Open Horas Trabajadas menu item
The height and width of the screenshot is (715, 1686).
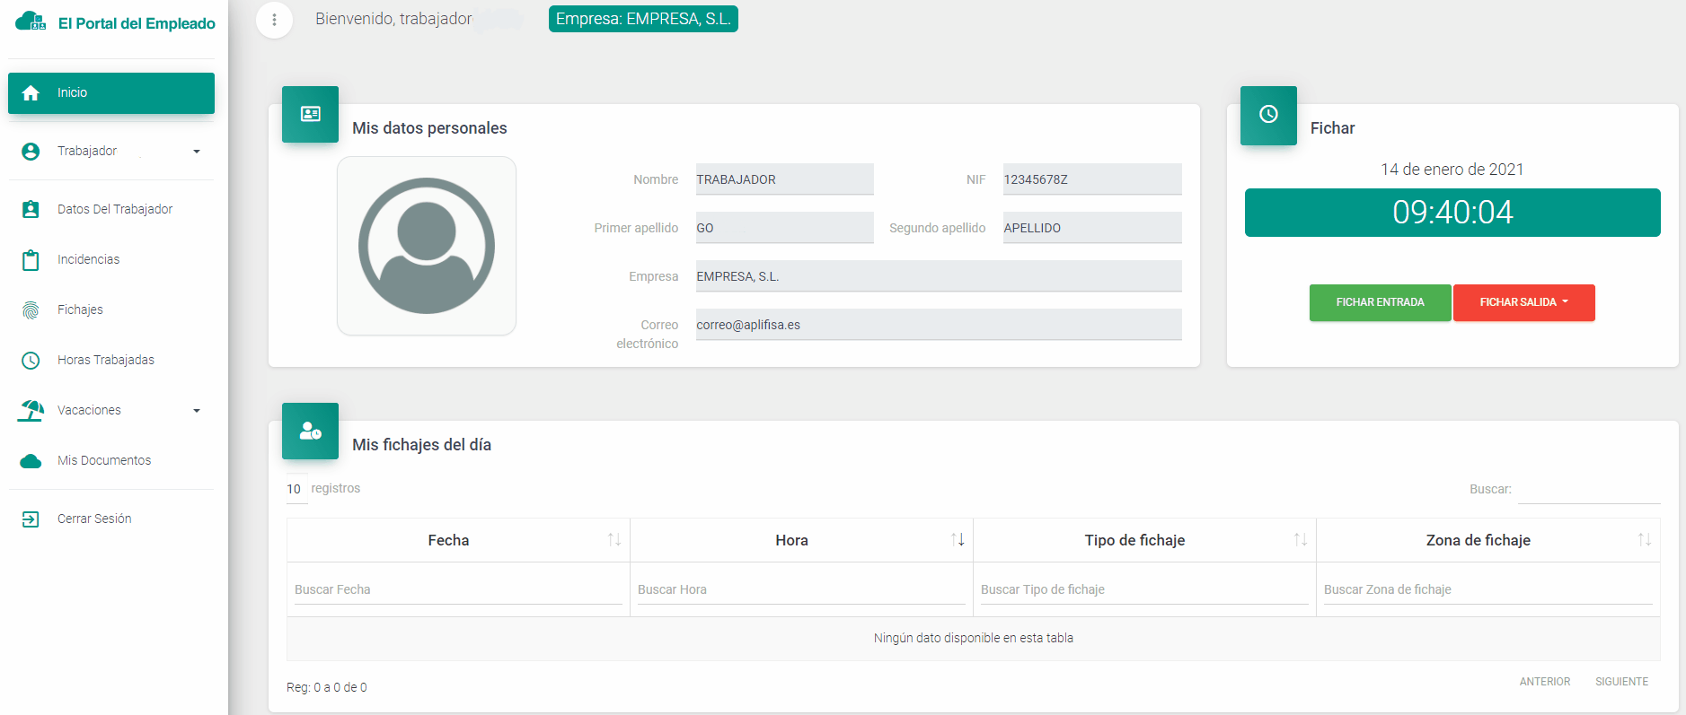[106, 361]
